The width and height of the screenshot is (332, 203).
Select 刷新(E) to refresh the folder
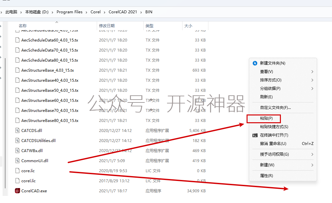point(266,97)
